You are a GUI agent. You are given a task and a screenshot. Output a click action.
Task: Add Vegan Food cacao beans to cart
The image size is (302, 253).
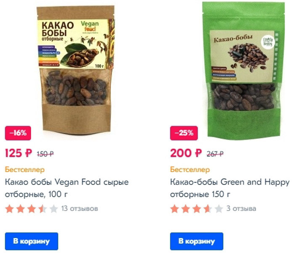[32, 241]
